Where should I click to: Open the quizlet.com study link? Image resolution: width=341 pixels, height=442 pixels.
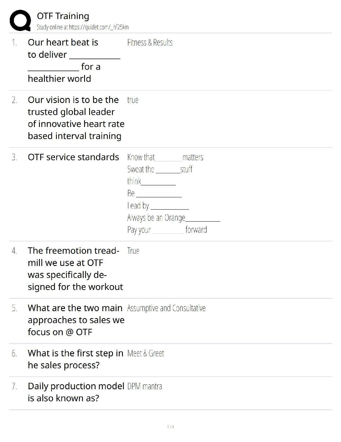(x=83, y=27)
